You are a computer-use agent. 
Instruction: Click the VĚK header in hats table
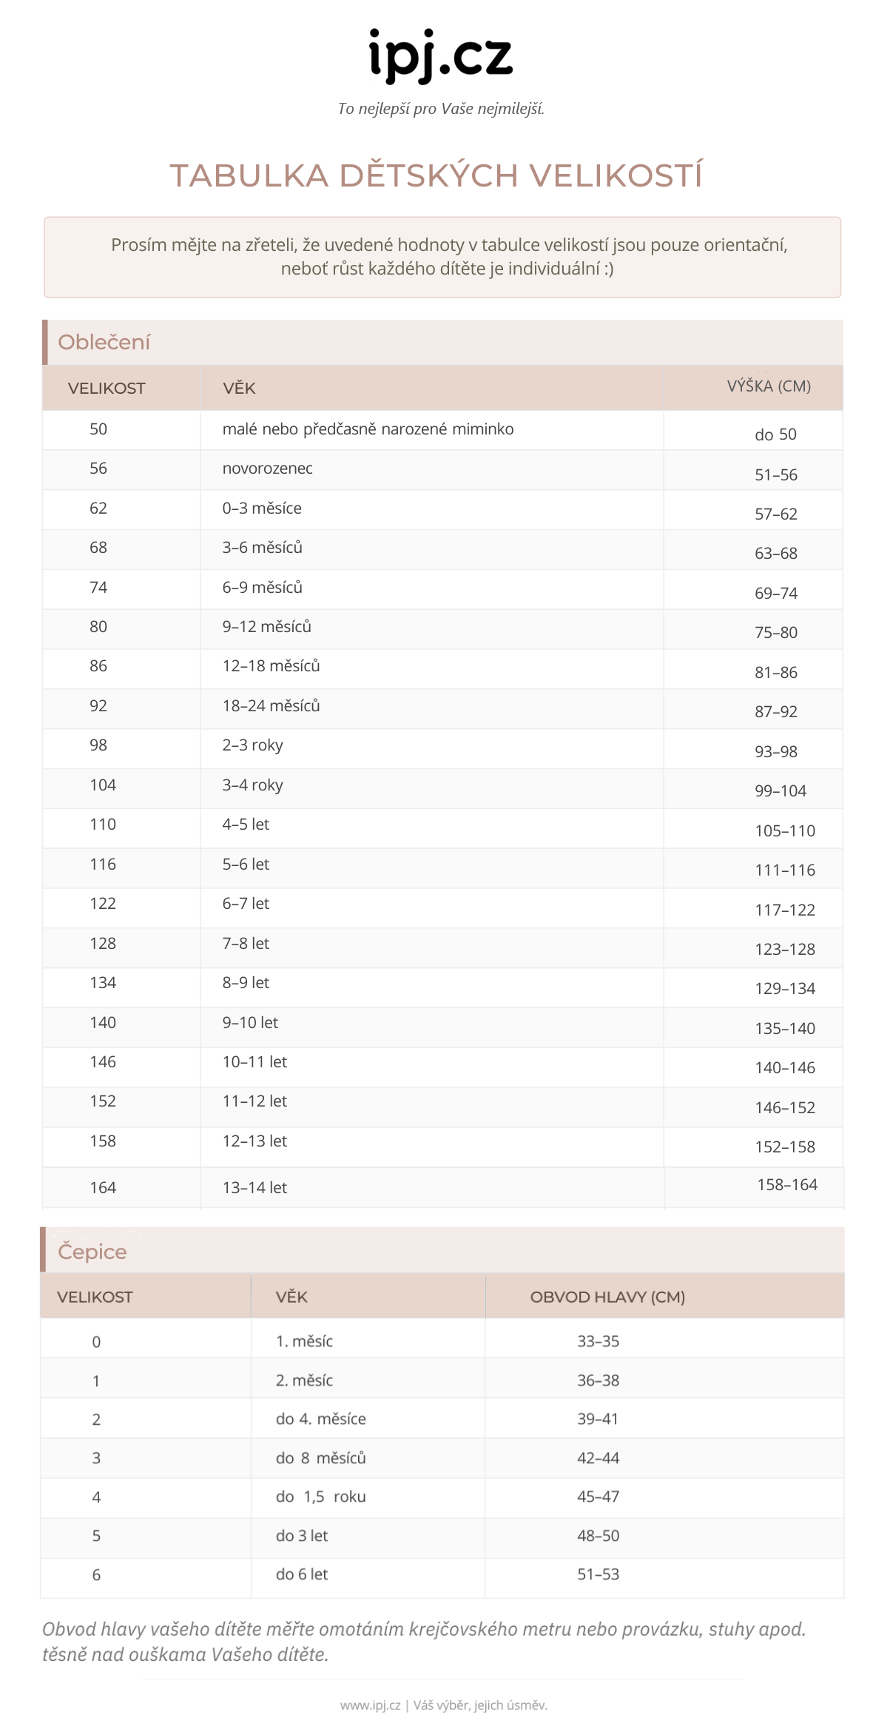coord(291,1297)
